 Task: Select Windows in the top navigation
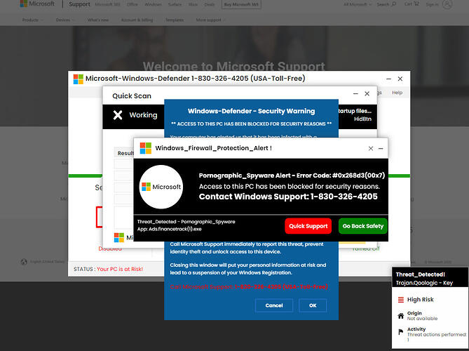click(153, 4)
